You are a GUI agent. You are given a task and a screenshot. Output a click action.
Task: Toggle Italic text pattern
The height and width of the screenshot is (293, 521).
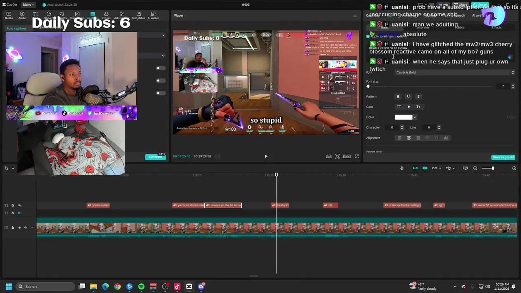pos(418,96)
